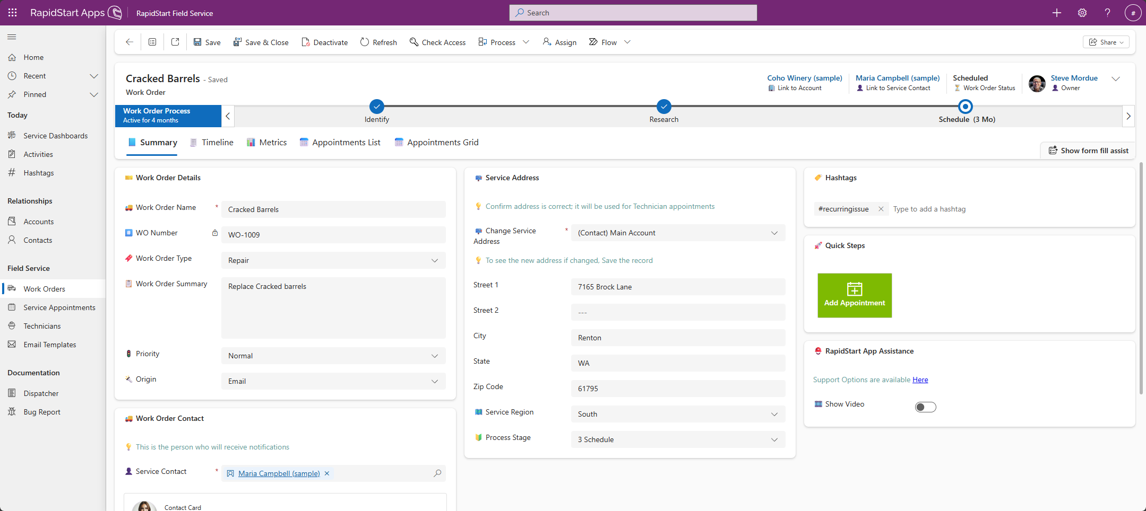
Task: Search Service Contact lookup magnifier icon
Action: (x=437, y=473)
